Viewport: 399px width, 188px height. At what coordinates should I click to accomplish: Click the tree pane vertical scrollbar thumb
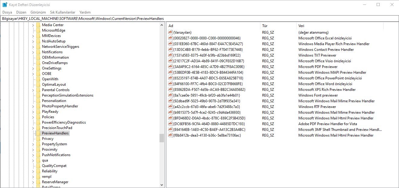(x=162, y=138)
